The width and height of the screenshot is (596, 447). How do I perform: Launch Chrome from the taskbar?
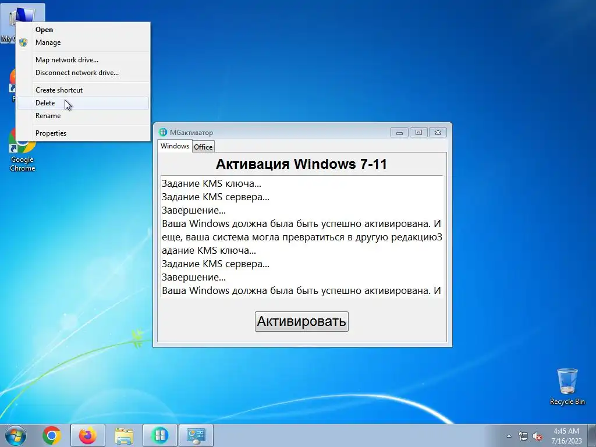coord(52,435)
